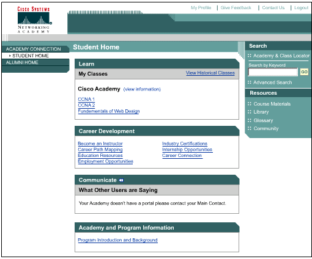Open Course Materials resource
Viewport: 312px width, 259px height.
(272, 104)
